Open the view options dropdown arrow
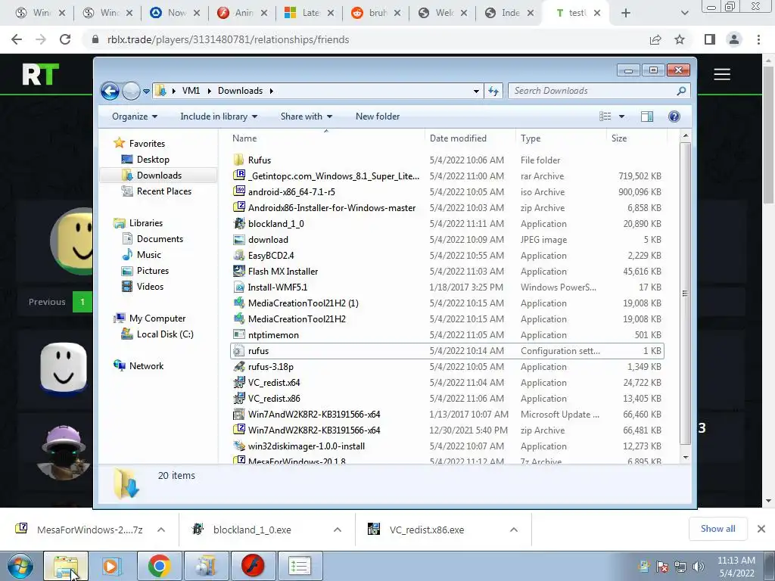The image size is (775, 581). 622,117
